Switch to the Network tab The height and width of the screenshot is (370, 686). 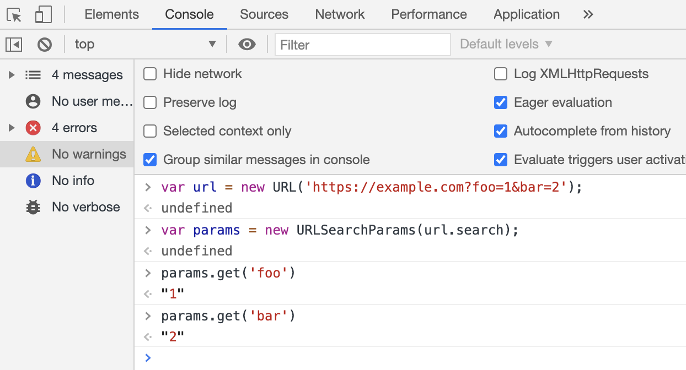point(340,15)
